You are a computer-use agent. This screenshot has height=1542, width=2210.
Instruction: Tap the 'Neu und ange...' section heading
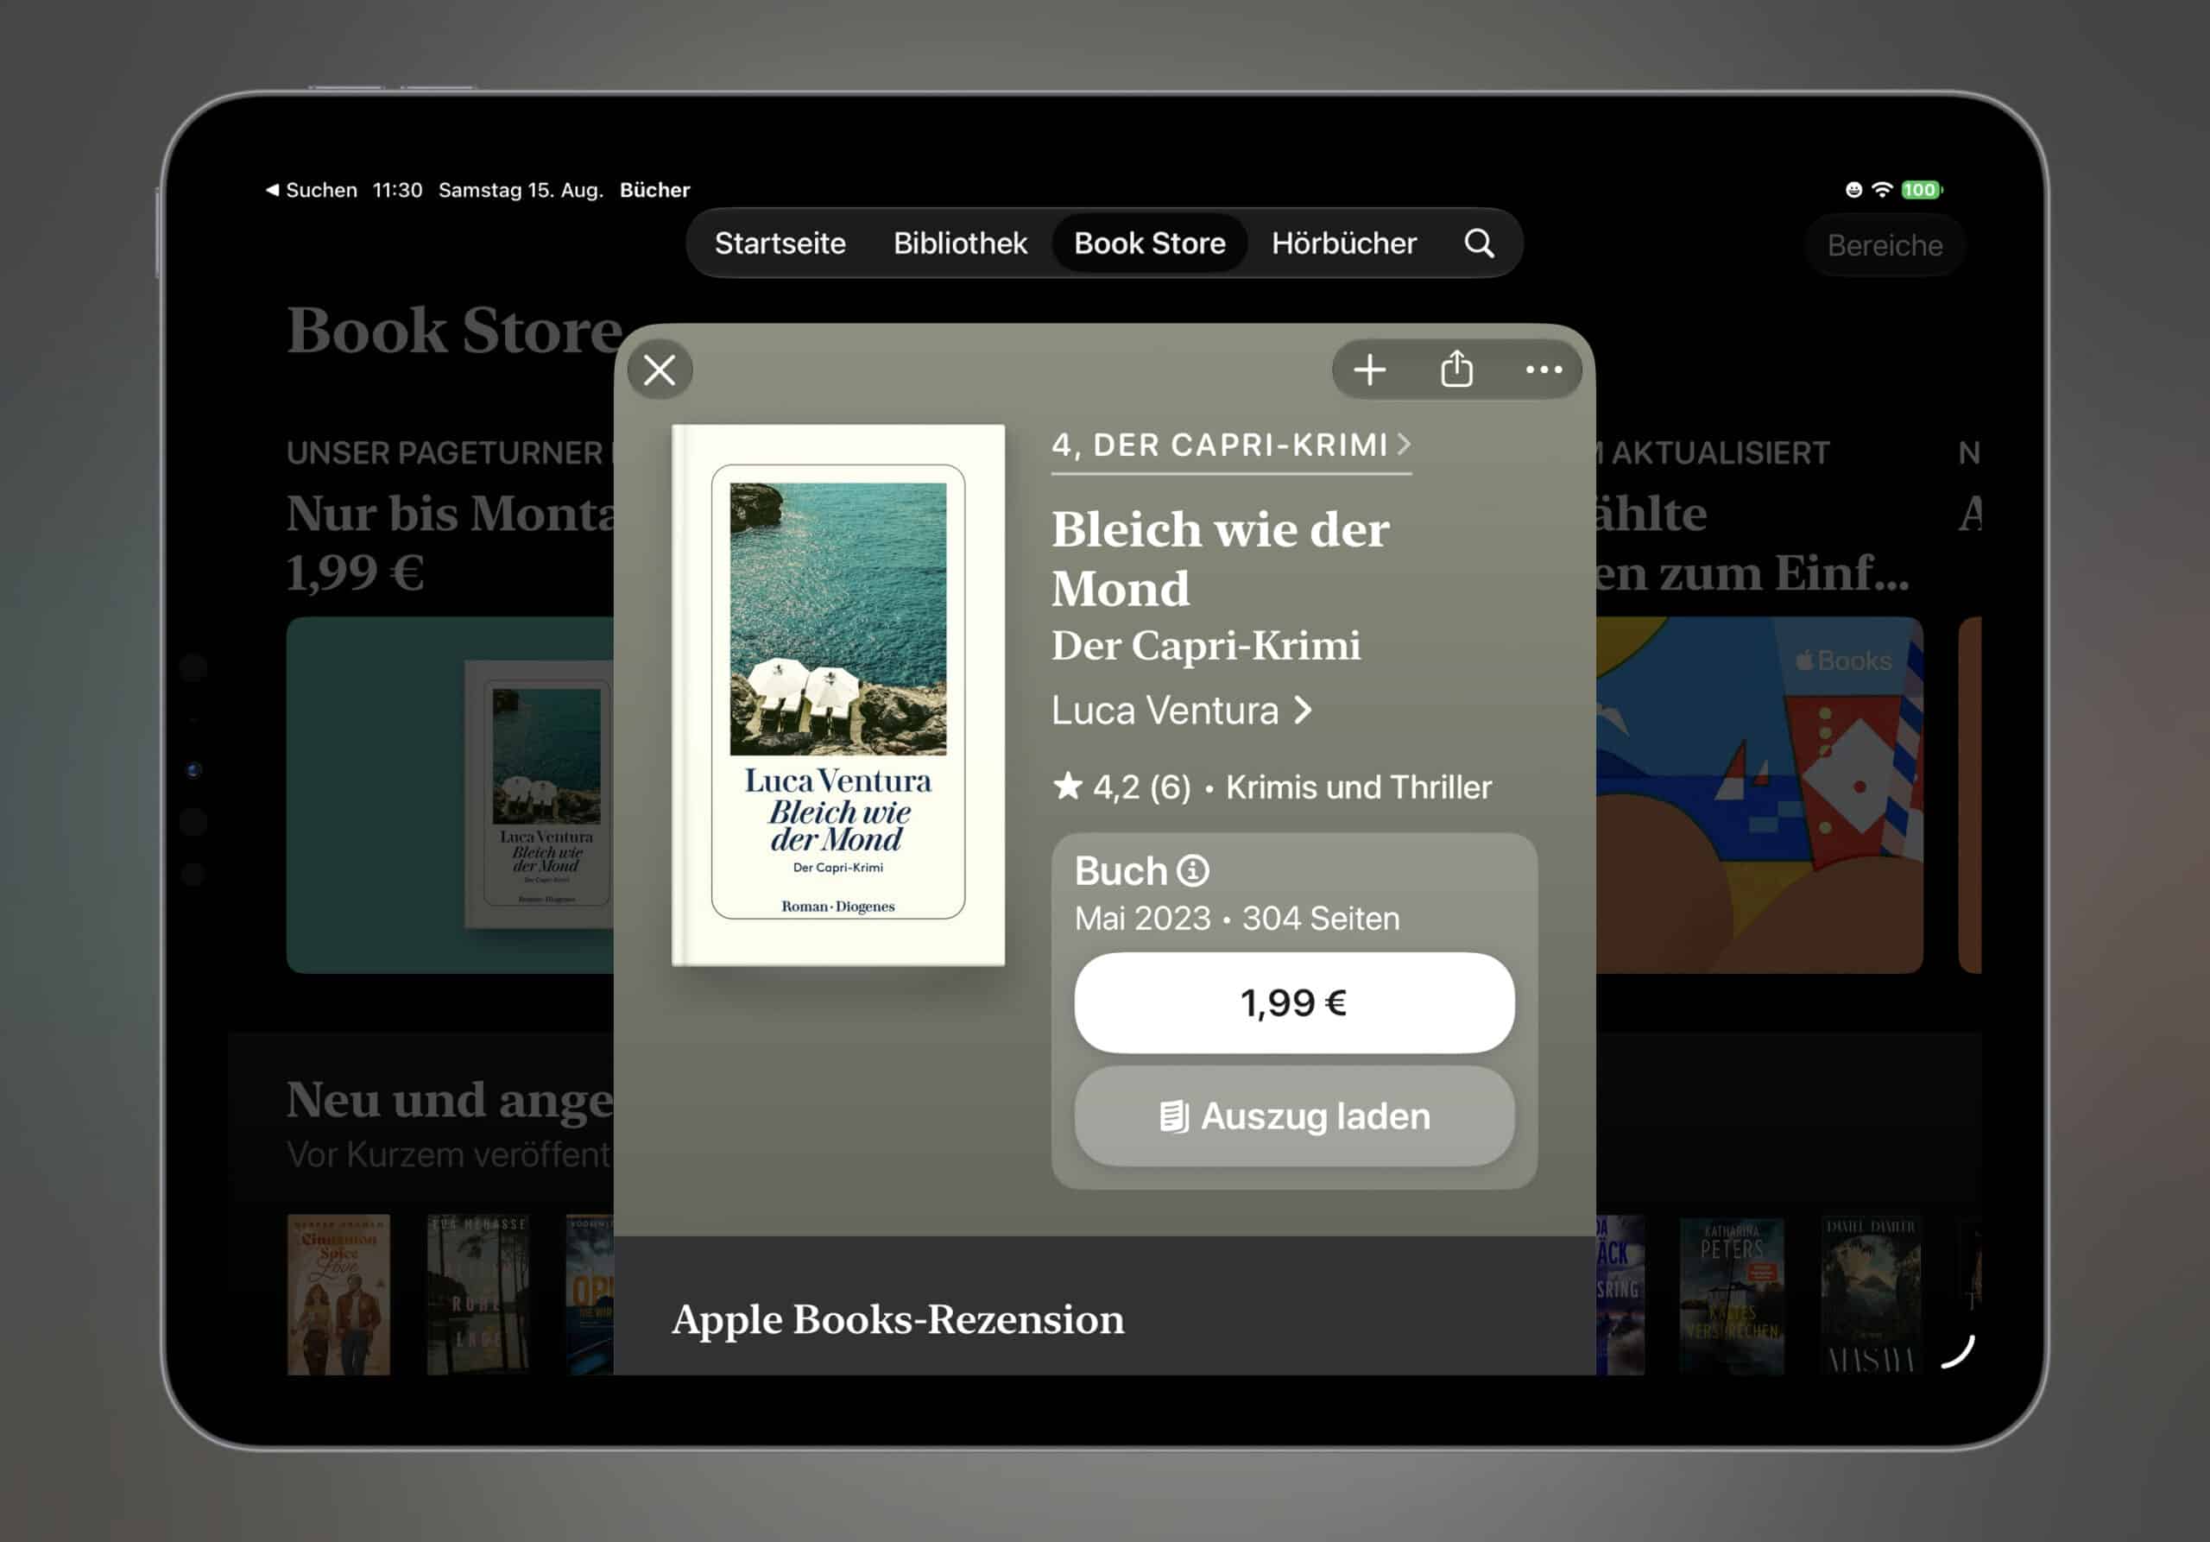(450, 1099)
